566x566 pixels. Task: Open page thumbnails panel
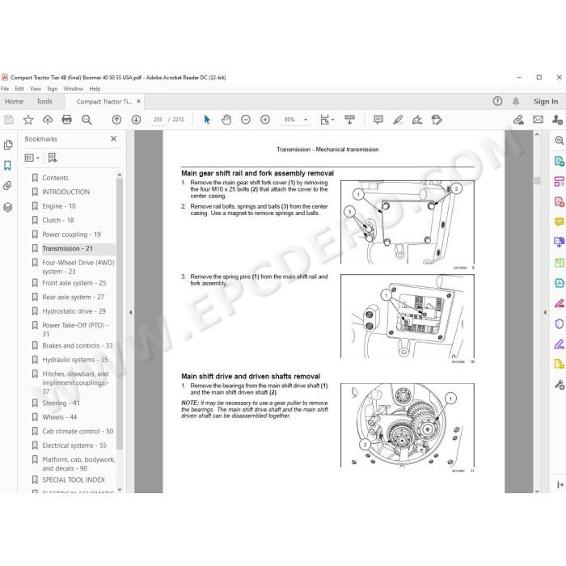(x=7, y=145)
